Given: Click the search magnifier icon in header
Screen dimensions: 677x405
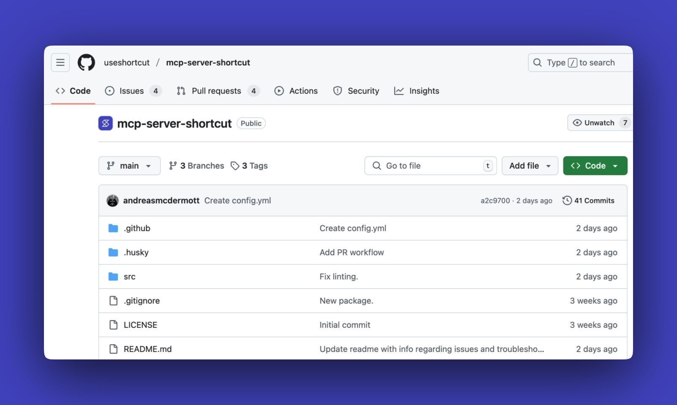Looking at the screenshot, I should click(537, 62).
